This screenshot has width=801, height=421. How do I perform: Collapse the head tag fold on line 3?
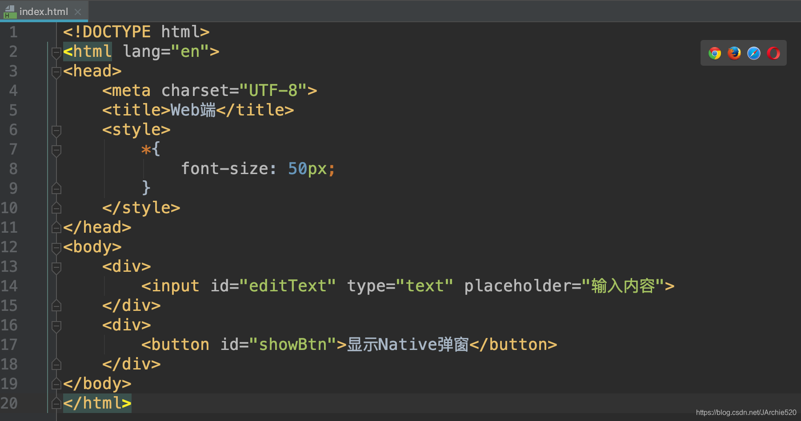56,73
